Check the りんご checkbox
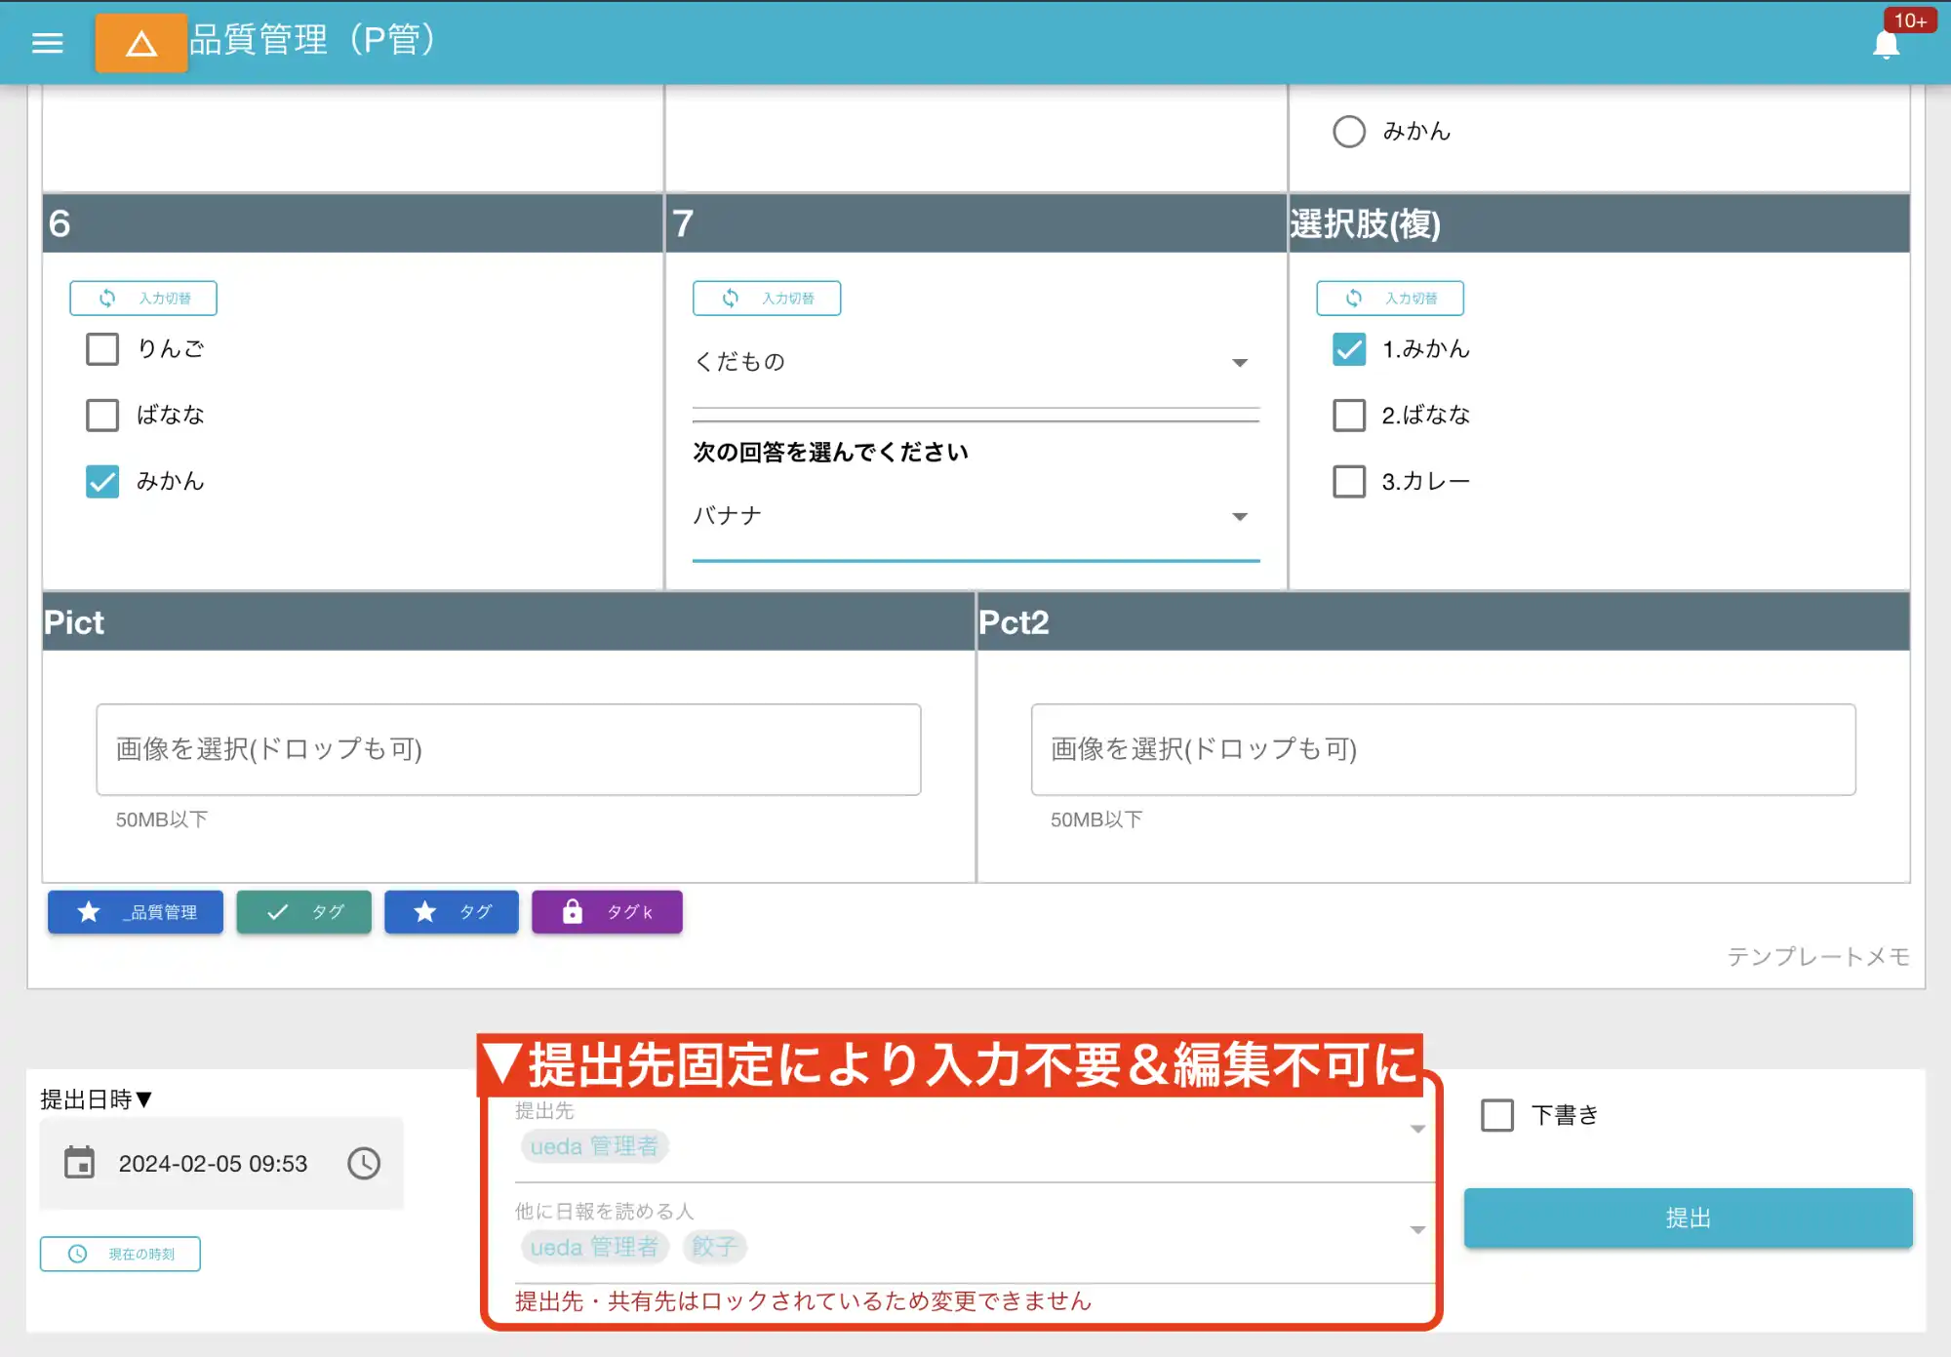The width and height of the screenshot is (1951, 1357). [101, 348]
